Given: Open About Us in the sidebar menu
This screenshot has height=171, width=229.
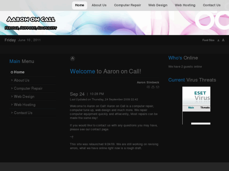Looking at the screenshot, I should click(x=21, y=80).
